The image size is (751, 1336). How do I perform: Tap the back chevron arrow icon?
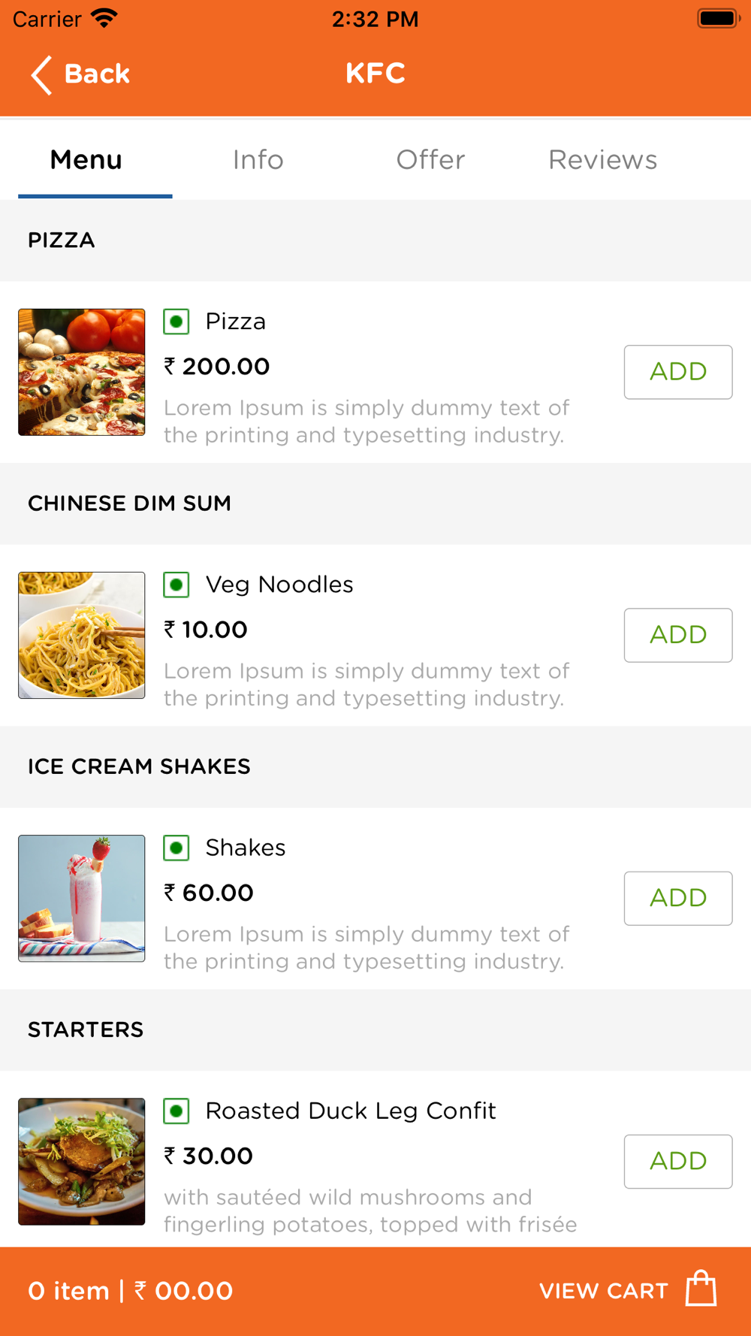(41, 74)
